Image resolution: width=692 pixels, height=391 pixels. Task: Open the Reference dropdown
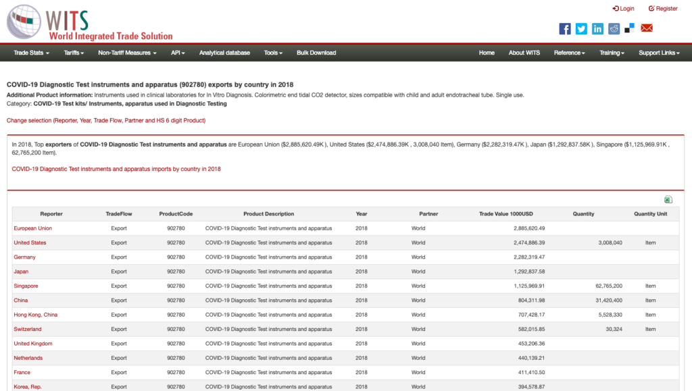569,53
